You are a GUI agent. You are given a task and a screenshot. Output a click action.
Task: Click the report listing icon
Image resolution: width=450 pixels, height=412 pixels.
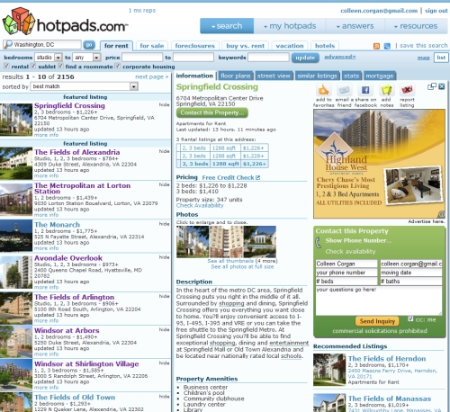pos(407,90)
